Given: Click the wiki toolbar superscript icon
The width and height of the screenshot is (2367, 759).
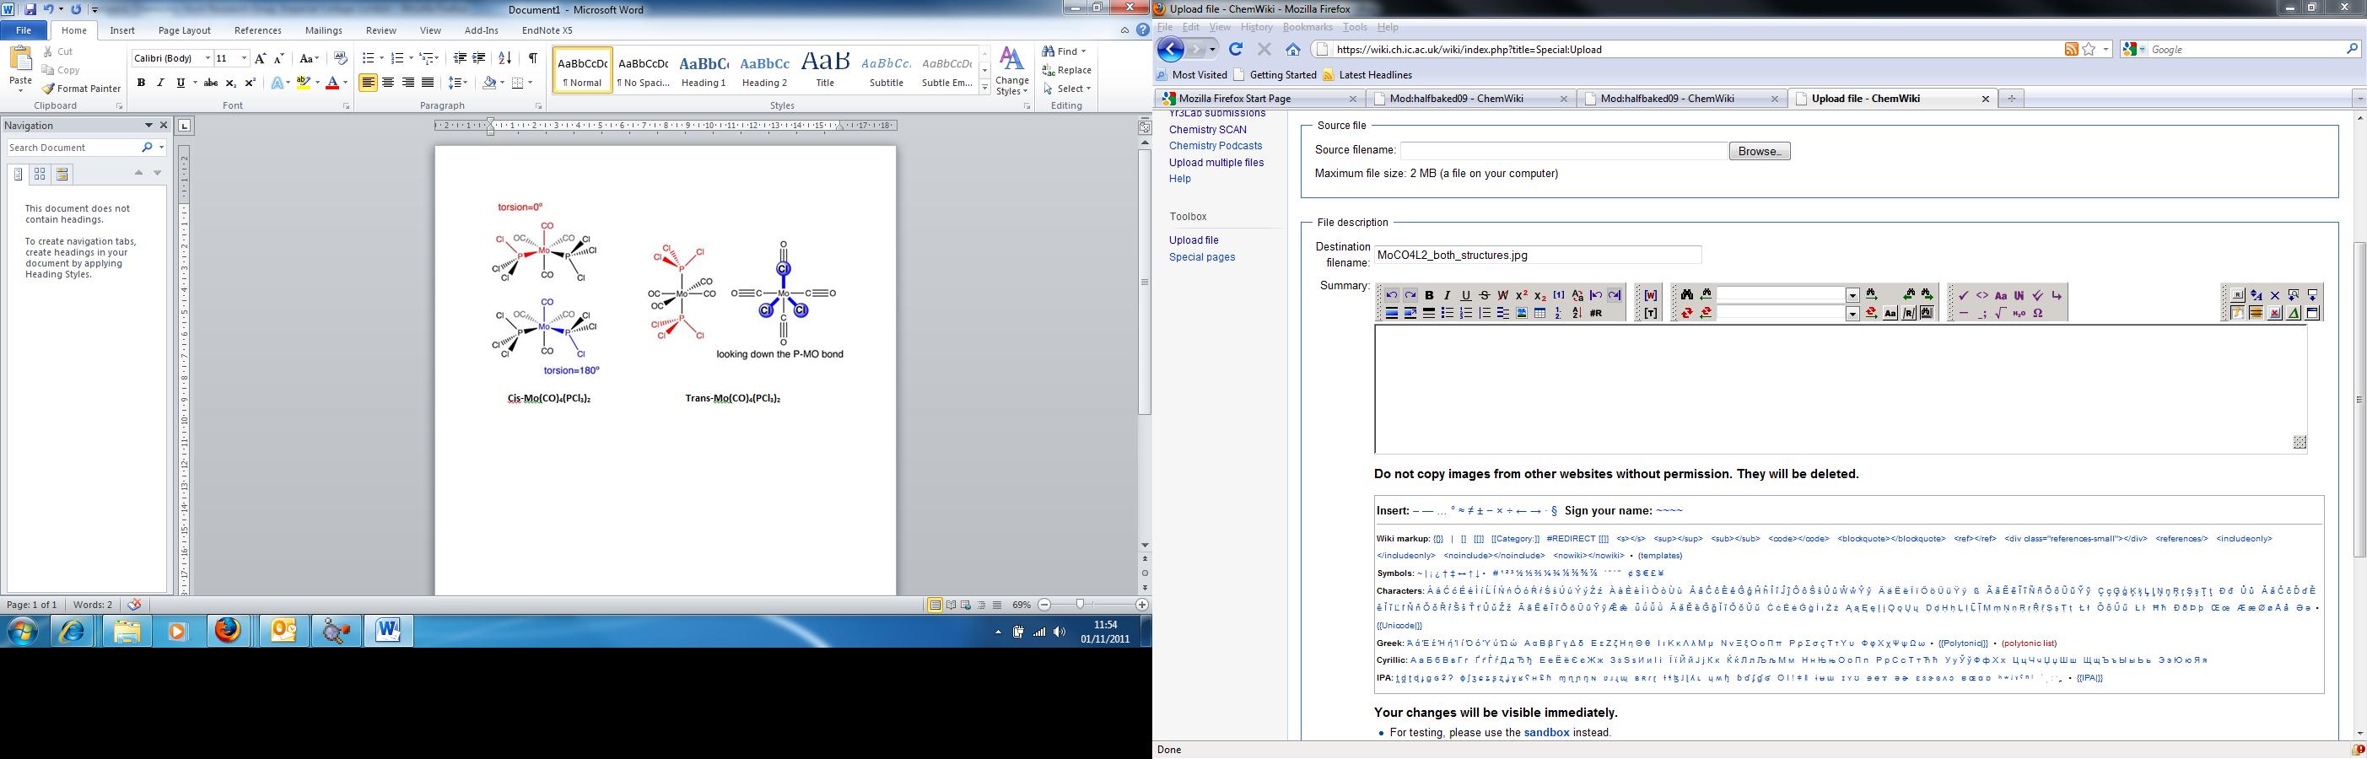Looking at the screenshot, I should [1522, 295].
